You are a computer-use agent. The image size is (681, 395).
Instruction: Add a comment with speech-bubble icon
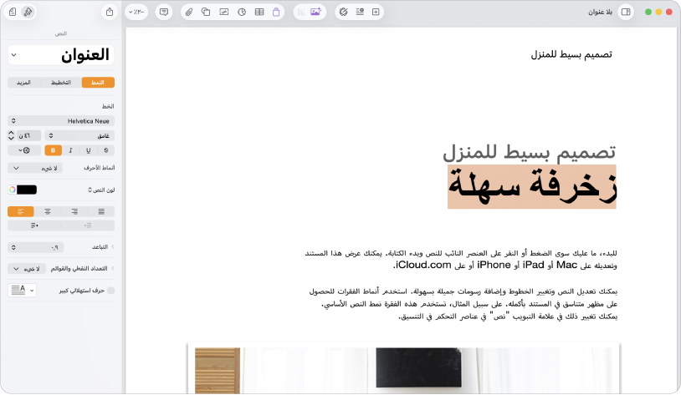(x=164, y=13)
